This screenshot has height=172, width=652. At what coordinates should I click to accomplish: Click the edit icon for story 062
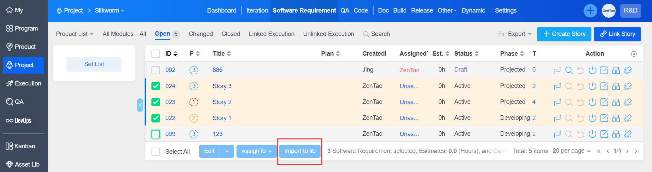[604, 70]
